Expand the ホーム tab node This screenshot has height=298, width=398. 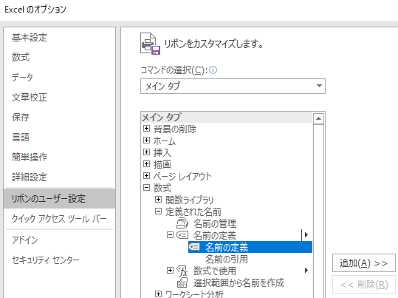click(146, 140)
